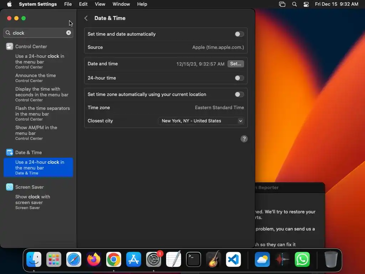Select Show clock with screen saver result
Screen dimensions: 365x274
click(x=38, y=202)
